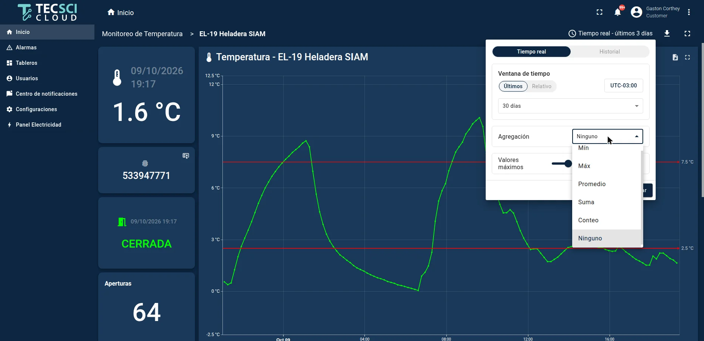Click the fingerprint icon above 533947771
This screenshot has height=341, width=704.
tap(145, 164)
